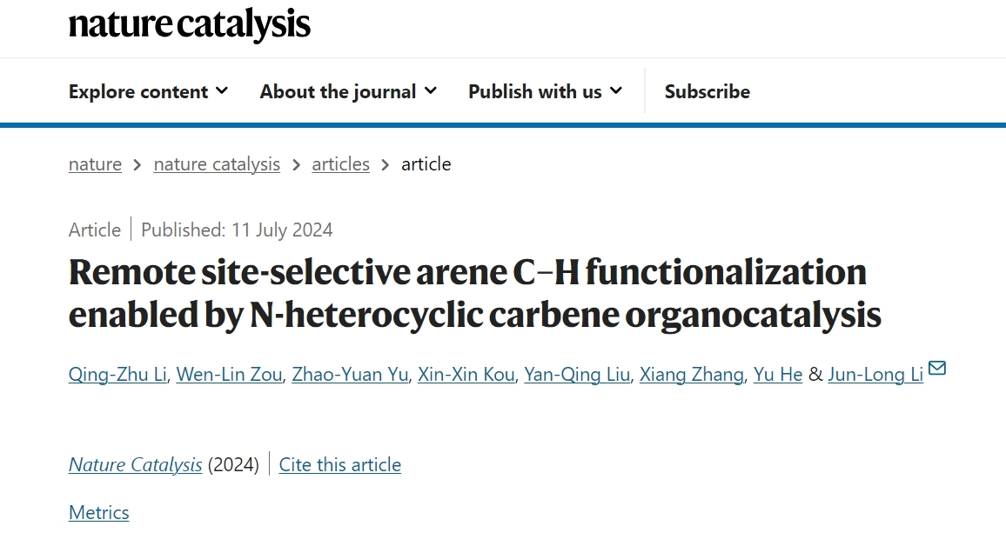Open the article Metrics page
This screenshot has width=1006, height=546.
(98, 513)
